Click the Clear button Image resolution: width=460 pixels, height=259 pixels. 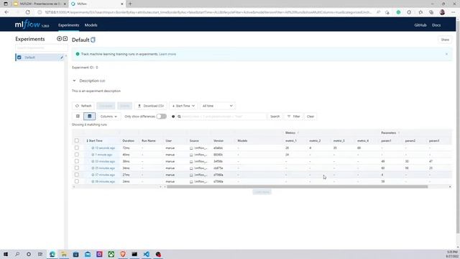(310, 117)
